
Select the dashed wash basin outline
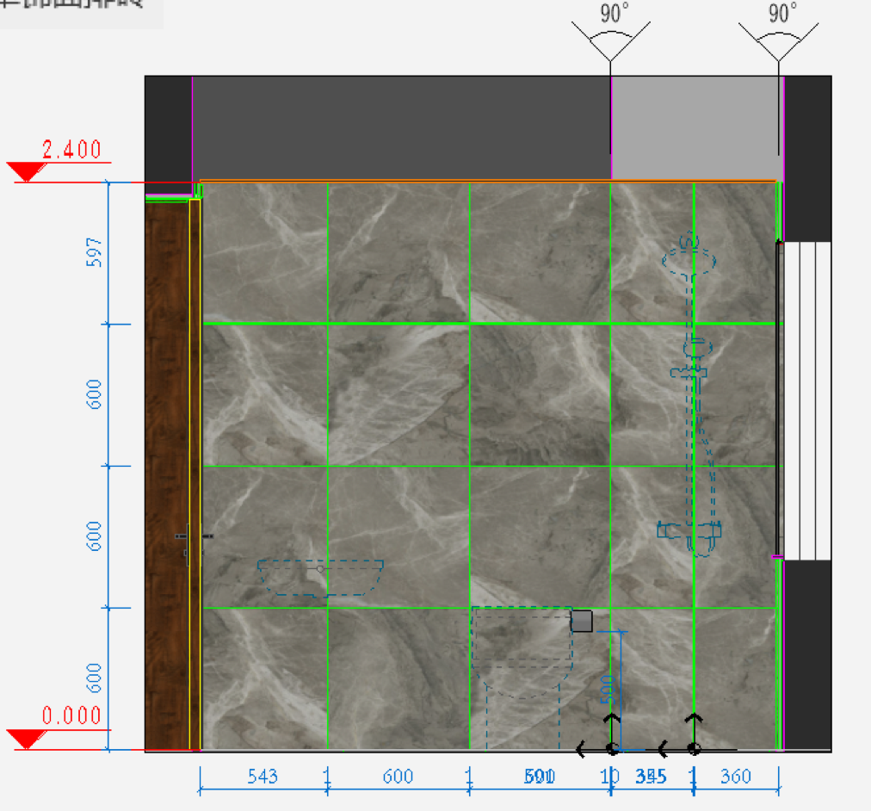(x=320, y=579)
